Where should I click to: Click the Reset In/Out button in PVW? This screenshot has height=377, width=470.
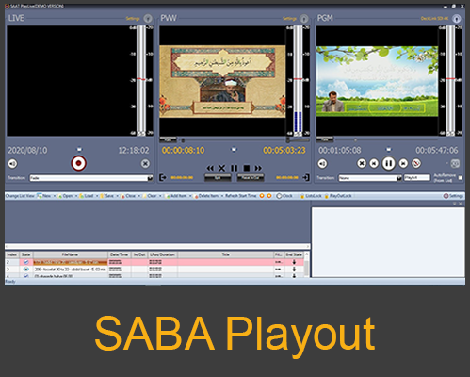click(251, 178)
